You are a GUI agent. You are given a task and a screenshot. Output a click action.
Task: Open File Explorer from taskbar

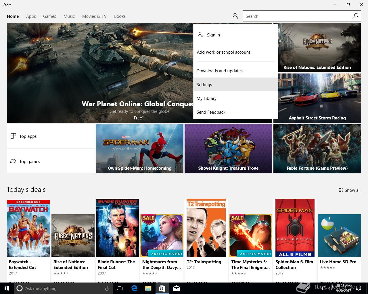[148, 288]
